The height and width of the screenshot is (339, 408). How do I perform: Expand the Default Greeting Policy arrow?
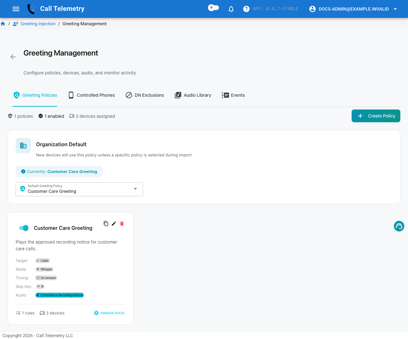pos(135,189)
